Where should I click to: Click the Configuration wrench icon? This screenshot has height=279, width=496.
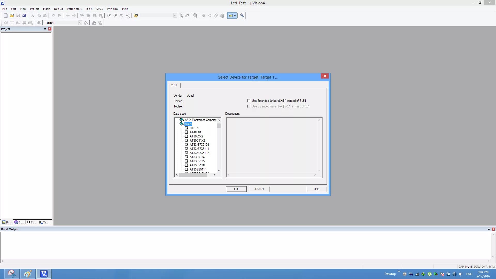point(242,16)
